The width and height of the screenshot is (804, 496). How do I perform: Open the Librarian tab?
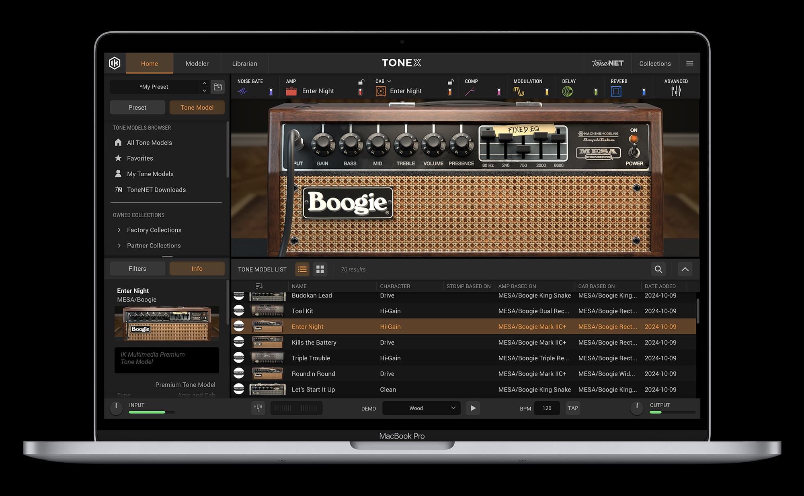[x=244, y=63]
